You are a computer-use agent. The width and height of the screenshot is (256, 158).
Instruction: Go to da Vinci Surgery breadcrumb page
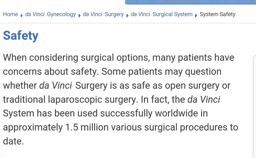(103, 14)
